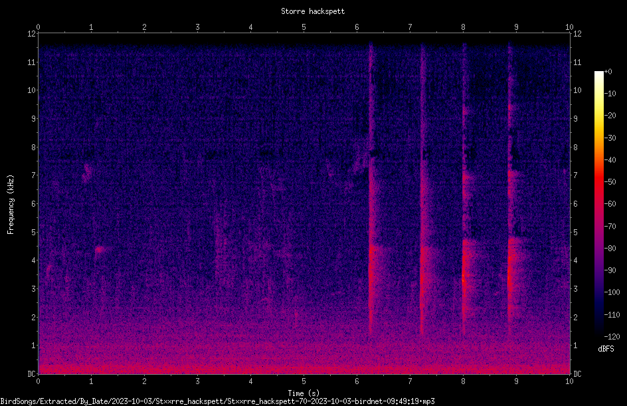Click the '5' tick on the bottom time axis
This screenshot has width=627, height=406.
(x=304, y=381)
